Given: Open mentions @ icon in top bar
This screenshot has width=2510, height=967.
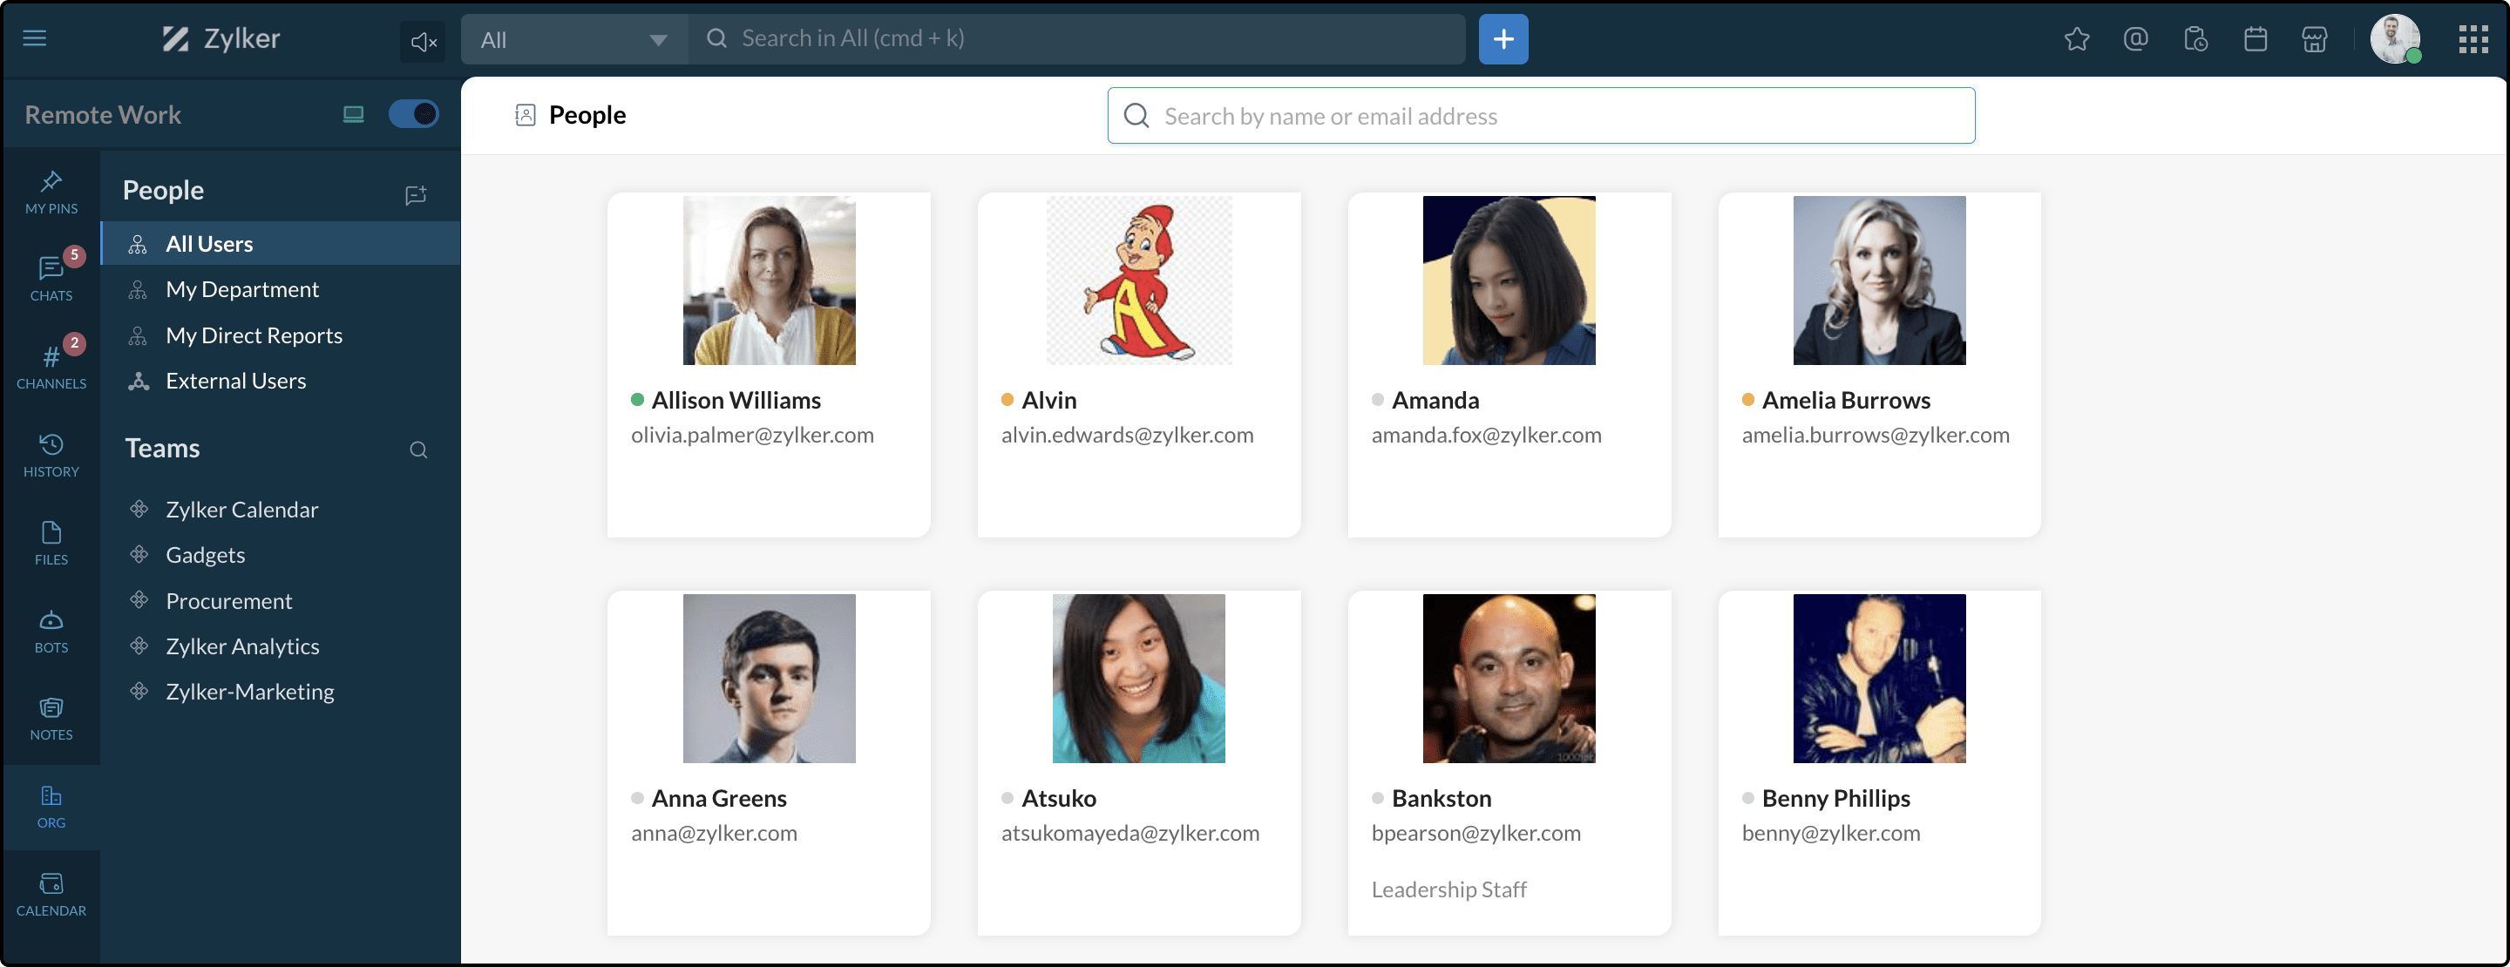Looking at the screenshot, I should tap(2135, 39).
